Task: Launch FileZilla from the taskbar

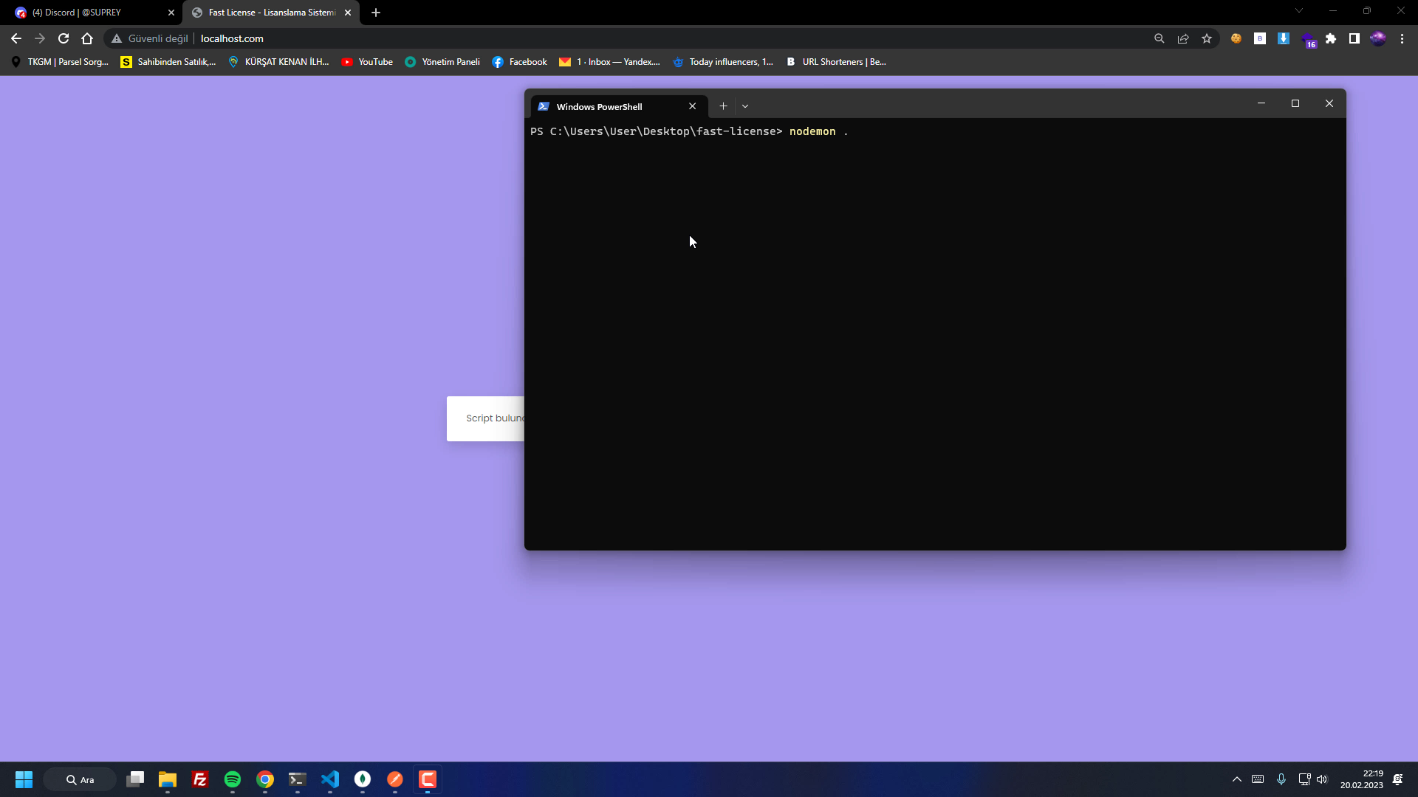Action: click(x=200, y=779)
